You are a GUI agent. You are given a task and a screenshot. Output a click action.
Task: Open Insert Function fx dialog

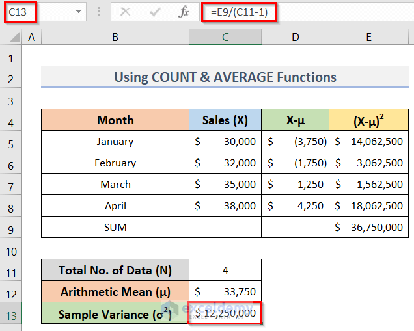pos(184,12)
